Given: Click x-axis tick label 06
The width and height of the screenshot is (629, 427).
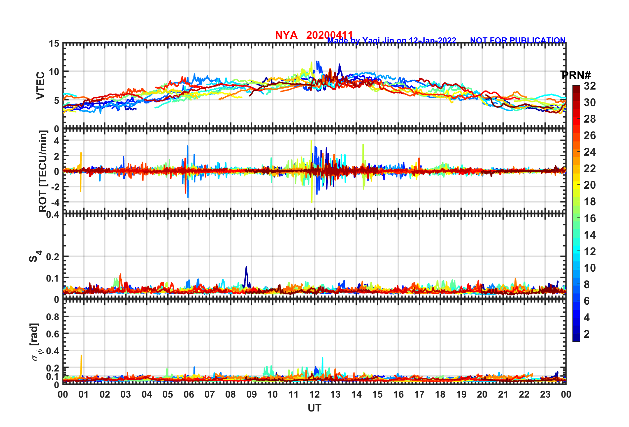Looking at the screenshot, I should 189,394.
